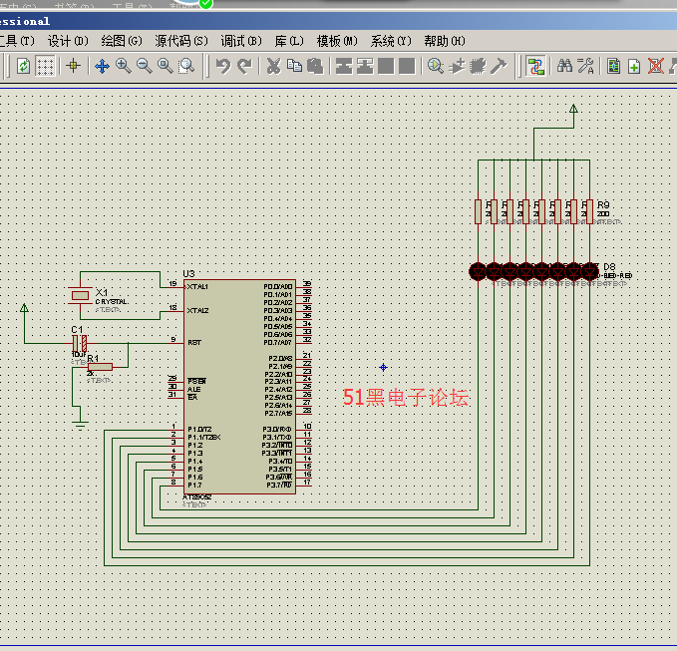Toggle the false origin crosshair tool
Viewport: 677px width, 651px height.
pos(73,66)
